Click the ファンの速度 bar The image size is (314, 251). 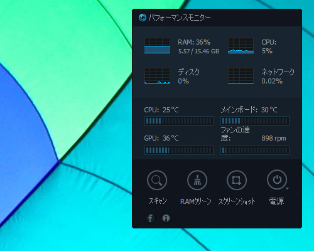click(255, 150)
